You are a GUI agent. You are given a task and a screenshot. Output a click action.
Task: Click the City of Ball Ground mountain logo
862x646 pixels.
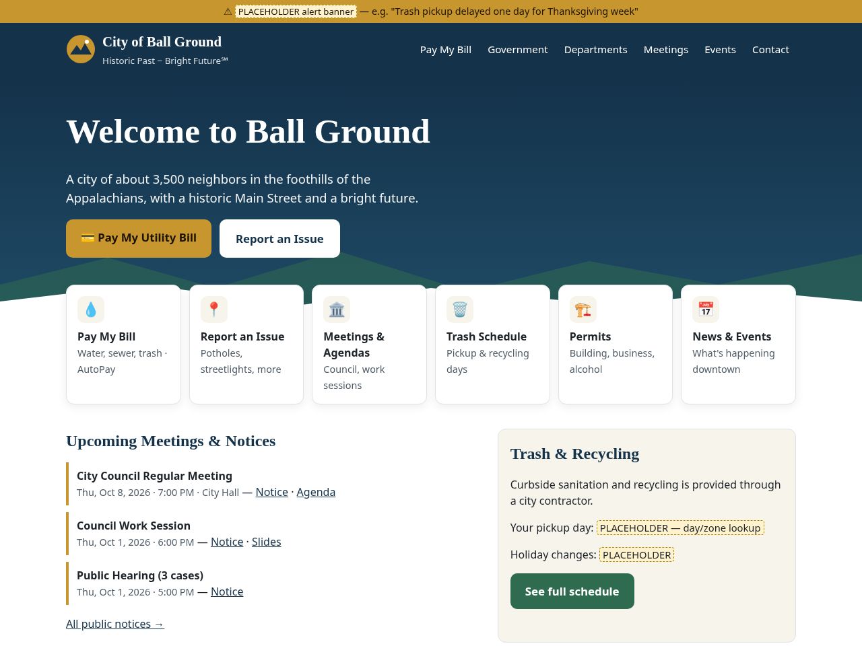[x=81, y=49]
